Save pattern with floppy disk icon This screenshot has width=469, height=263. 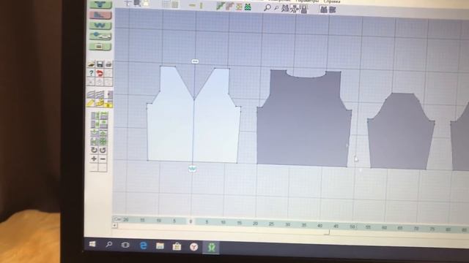[100, 64]
